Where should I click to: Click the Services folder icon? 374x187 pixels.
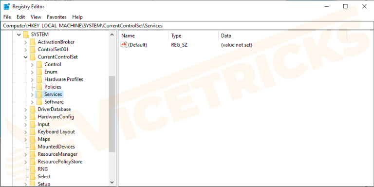coord(39,94)
